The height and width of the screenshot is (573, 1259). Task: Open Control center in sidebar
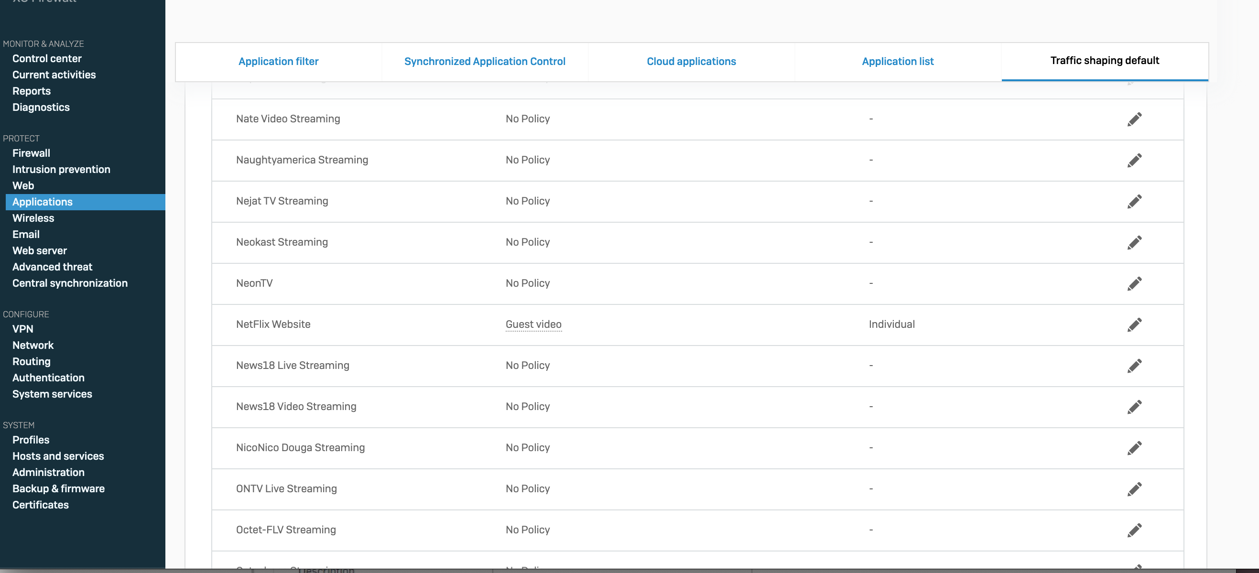47,59
